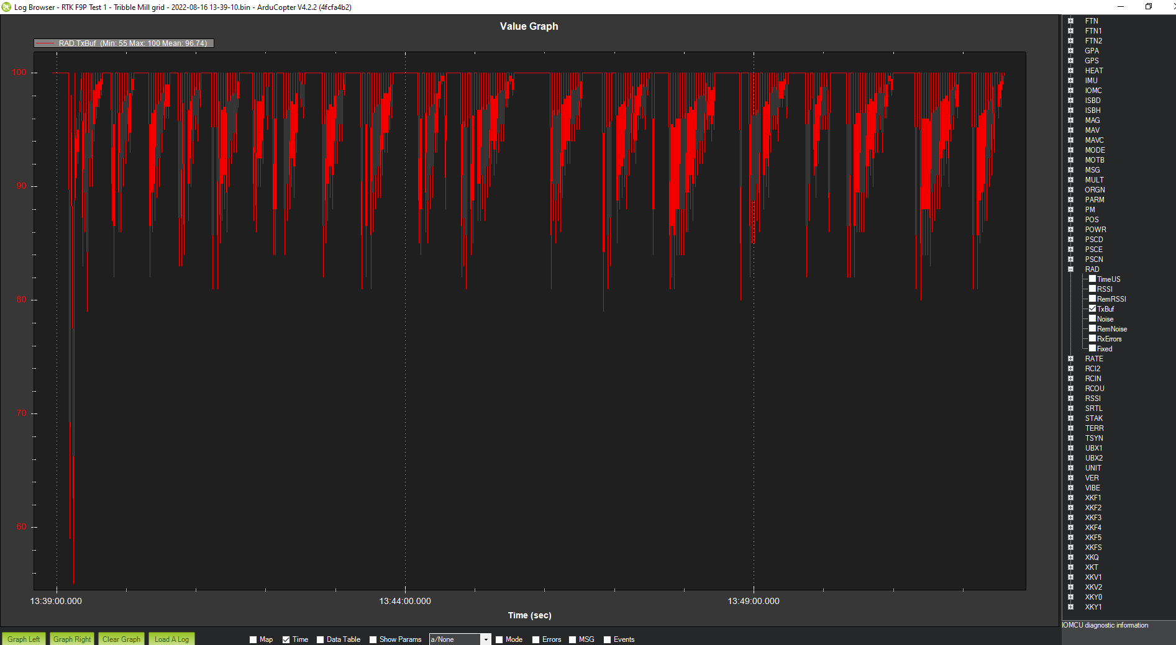The image size is (1176, 645).
Task: Expand the UBX1 tree node
Action: 1070,448
